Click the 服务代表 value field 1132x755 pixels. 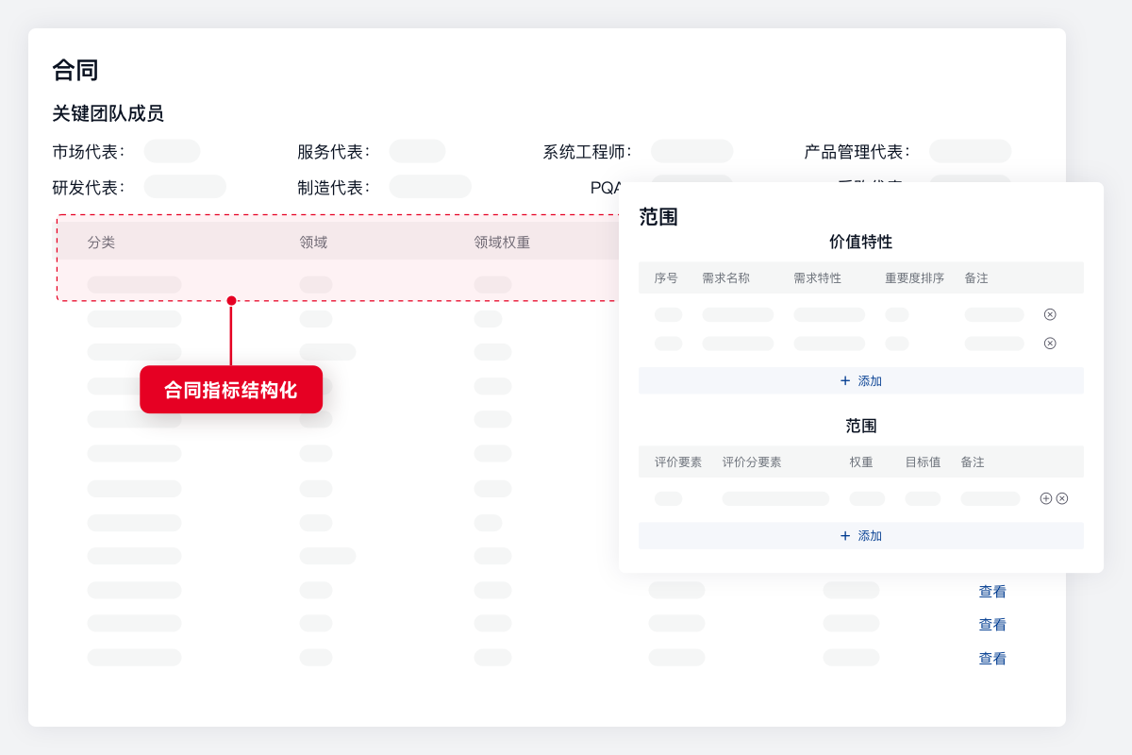[x=417, y=151]
